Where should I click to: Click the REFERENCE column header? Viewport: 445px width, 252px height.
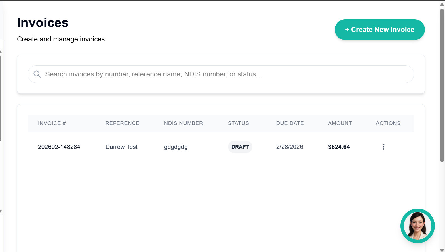pos(122,123)
